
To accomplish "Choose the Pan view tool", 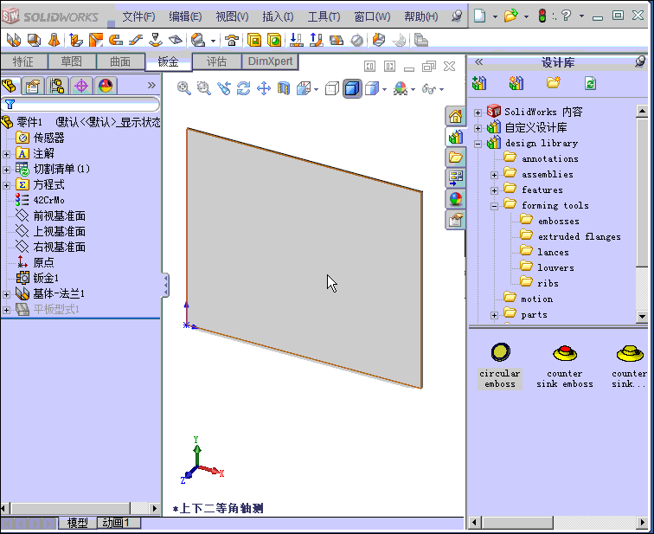I will [264, 88].
